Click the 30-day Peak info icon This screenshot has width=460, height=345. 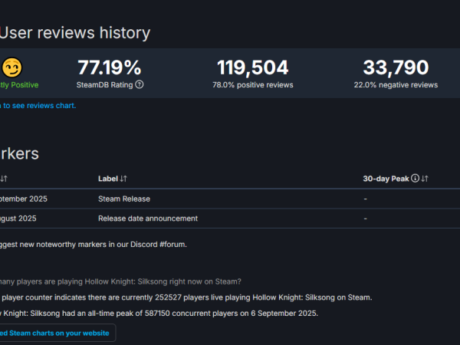[415, 178]
